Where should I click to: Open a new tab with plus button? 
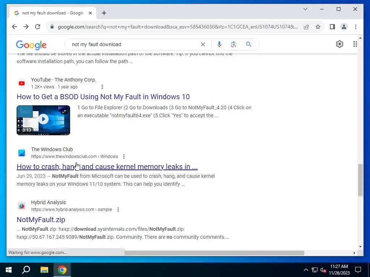(104, 13)
